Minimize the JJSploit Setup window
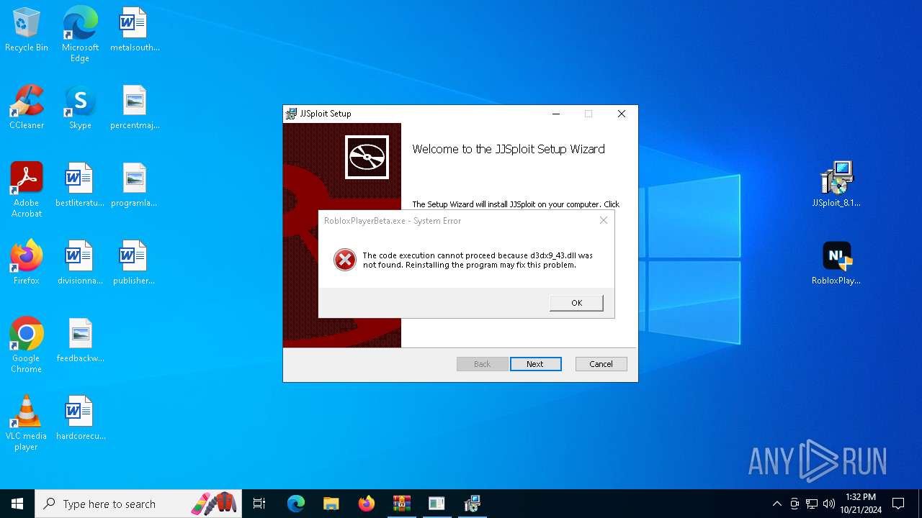This screenshot has height=518, width=922. [x=556, y=114]
